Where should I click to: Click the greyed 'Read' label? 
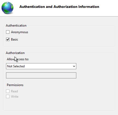14,91
